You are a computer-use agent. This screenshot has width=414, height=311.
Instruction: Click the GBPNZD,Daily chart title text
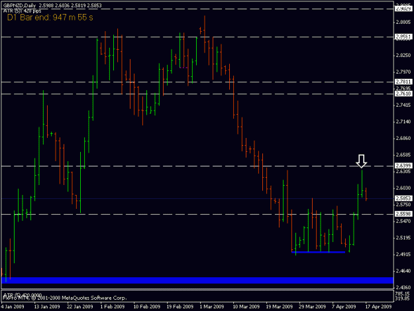[x=19, y=5]
